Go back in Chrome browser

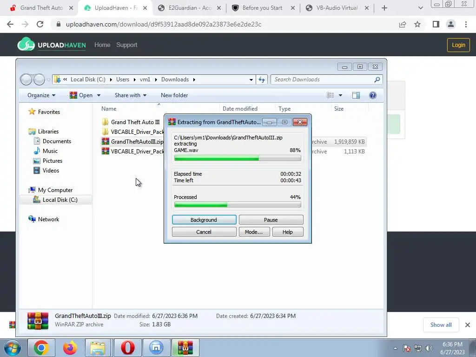[x=10, y=24]
